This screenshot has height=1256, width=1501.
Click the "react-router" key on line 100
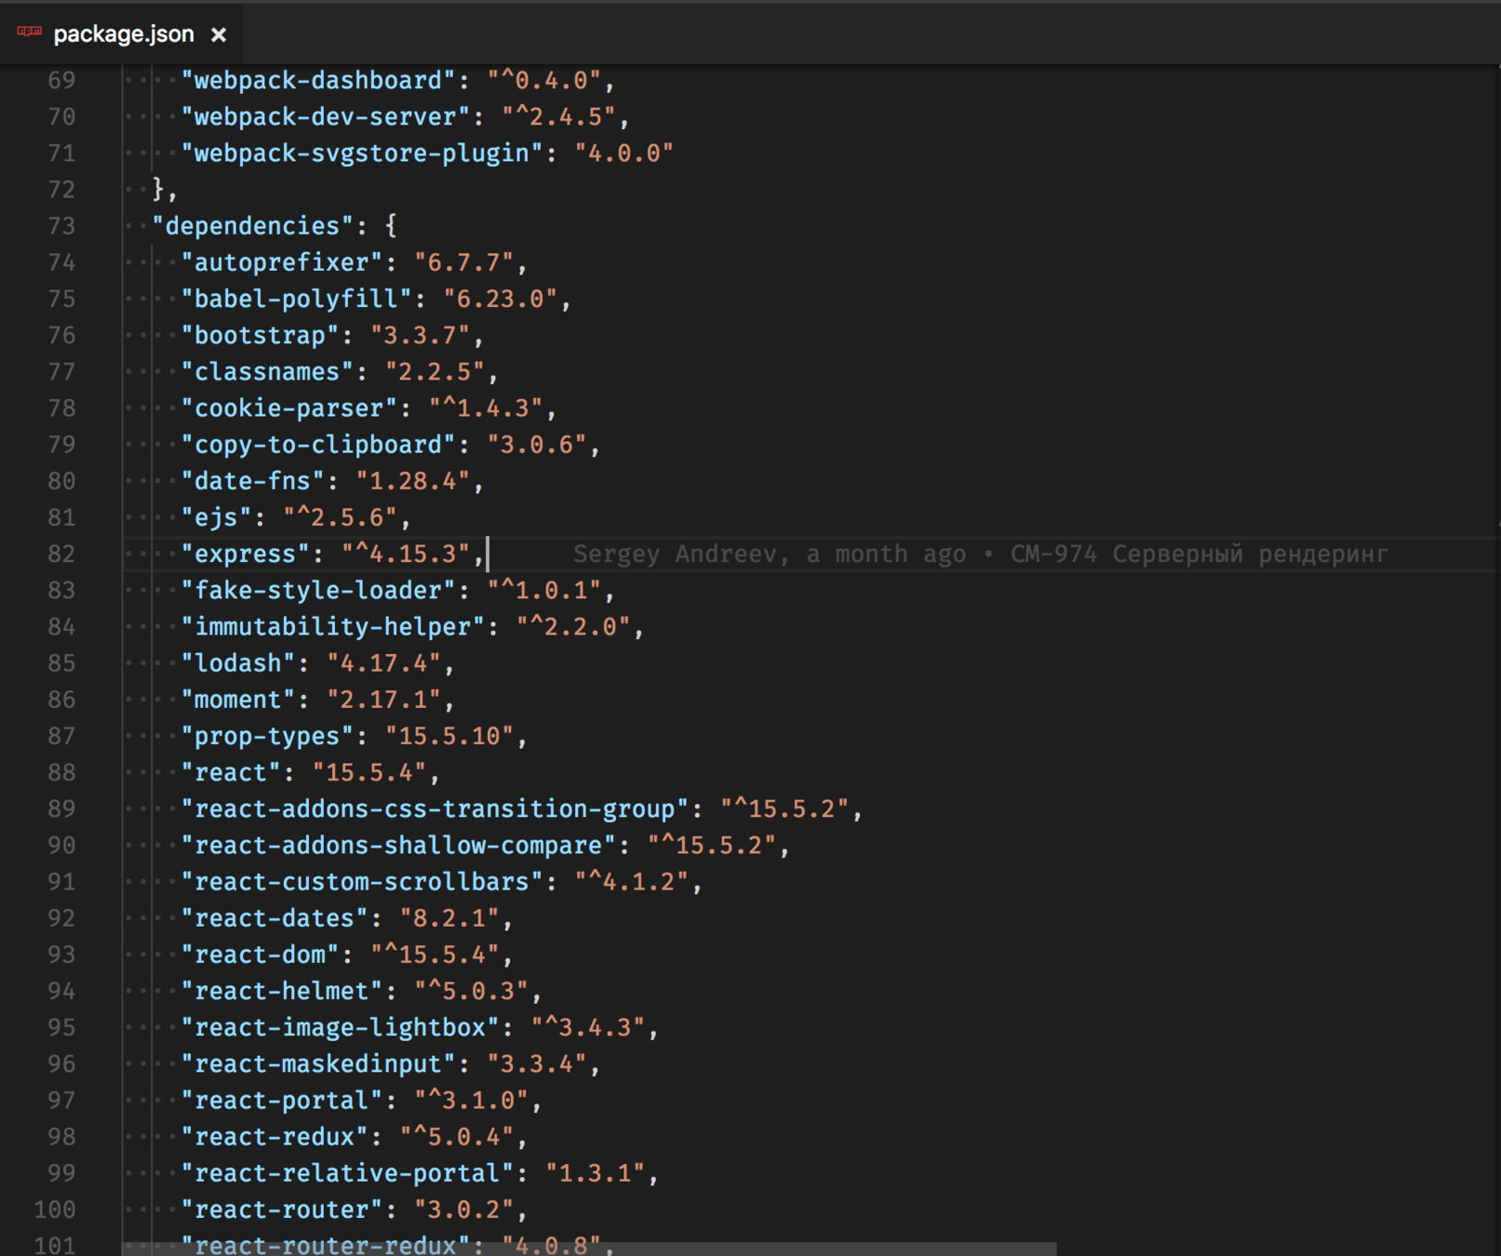[282, 1209]
